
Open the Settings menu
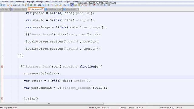tap(39, 2)
